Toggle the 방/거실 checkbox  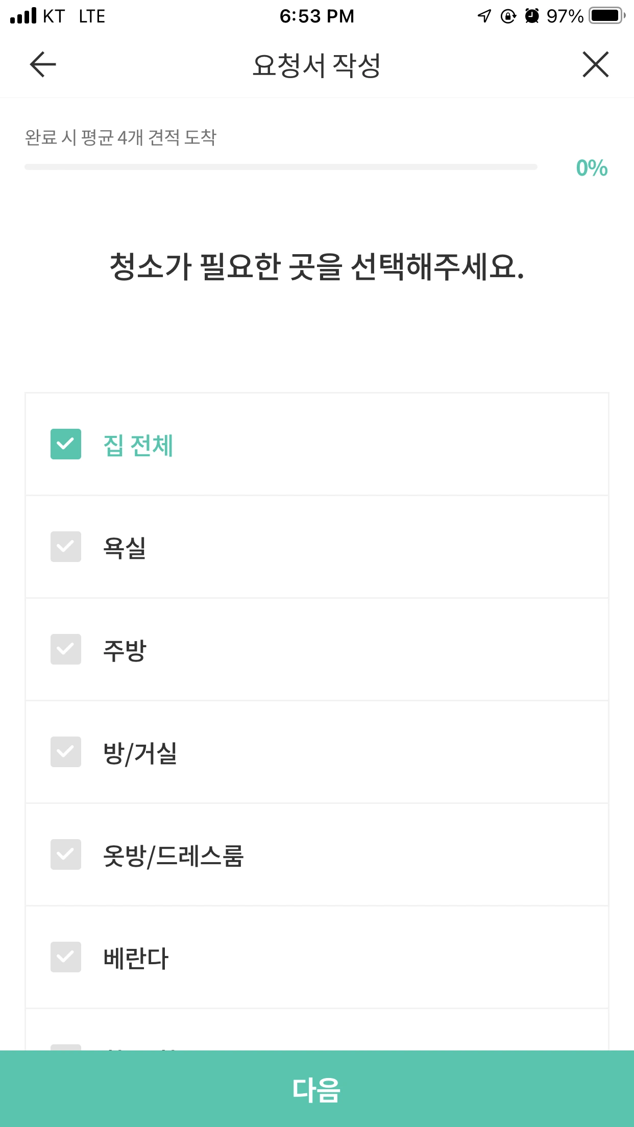click(x=66, y=752)
